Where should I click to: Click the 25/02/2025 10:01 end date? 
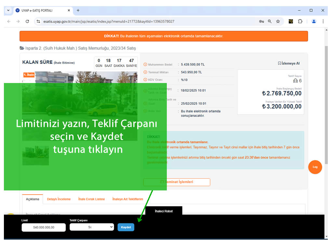193,104
